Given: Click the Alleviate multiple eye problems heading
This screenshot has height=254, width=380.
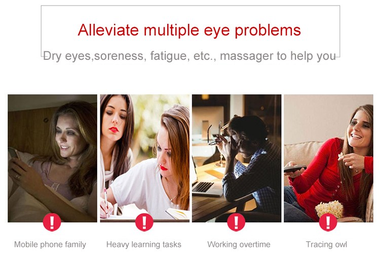Looking at the screenshot, I should click(189, 30).
